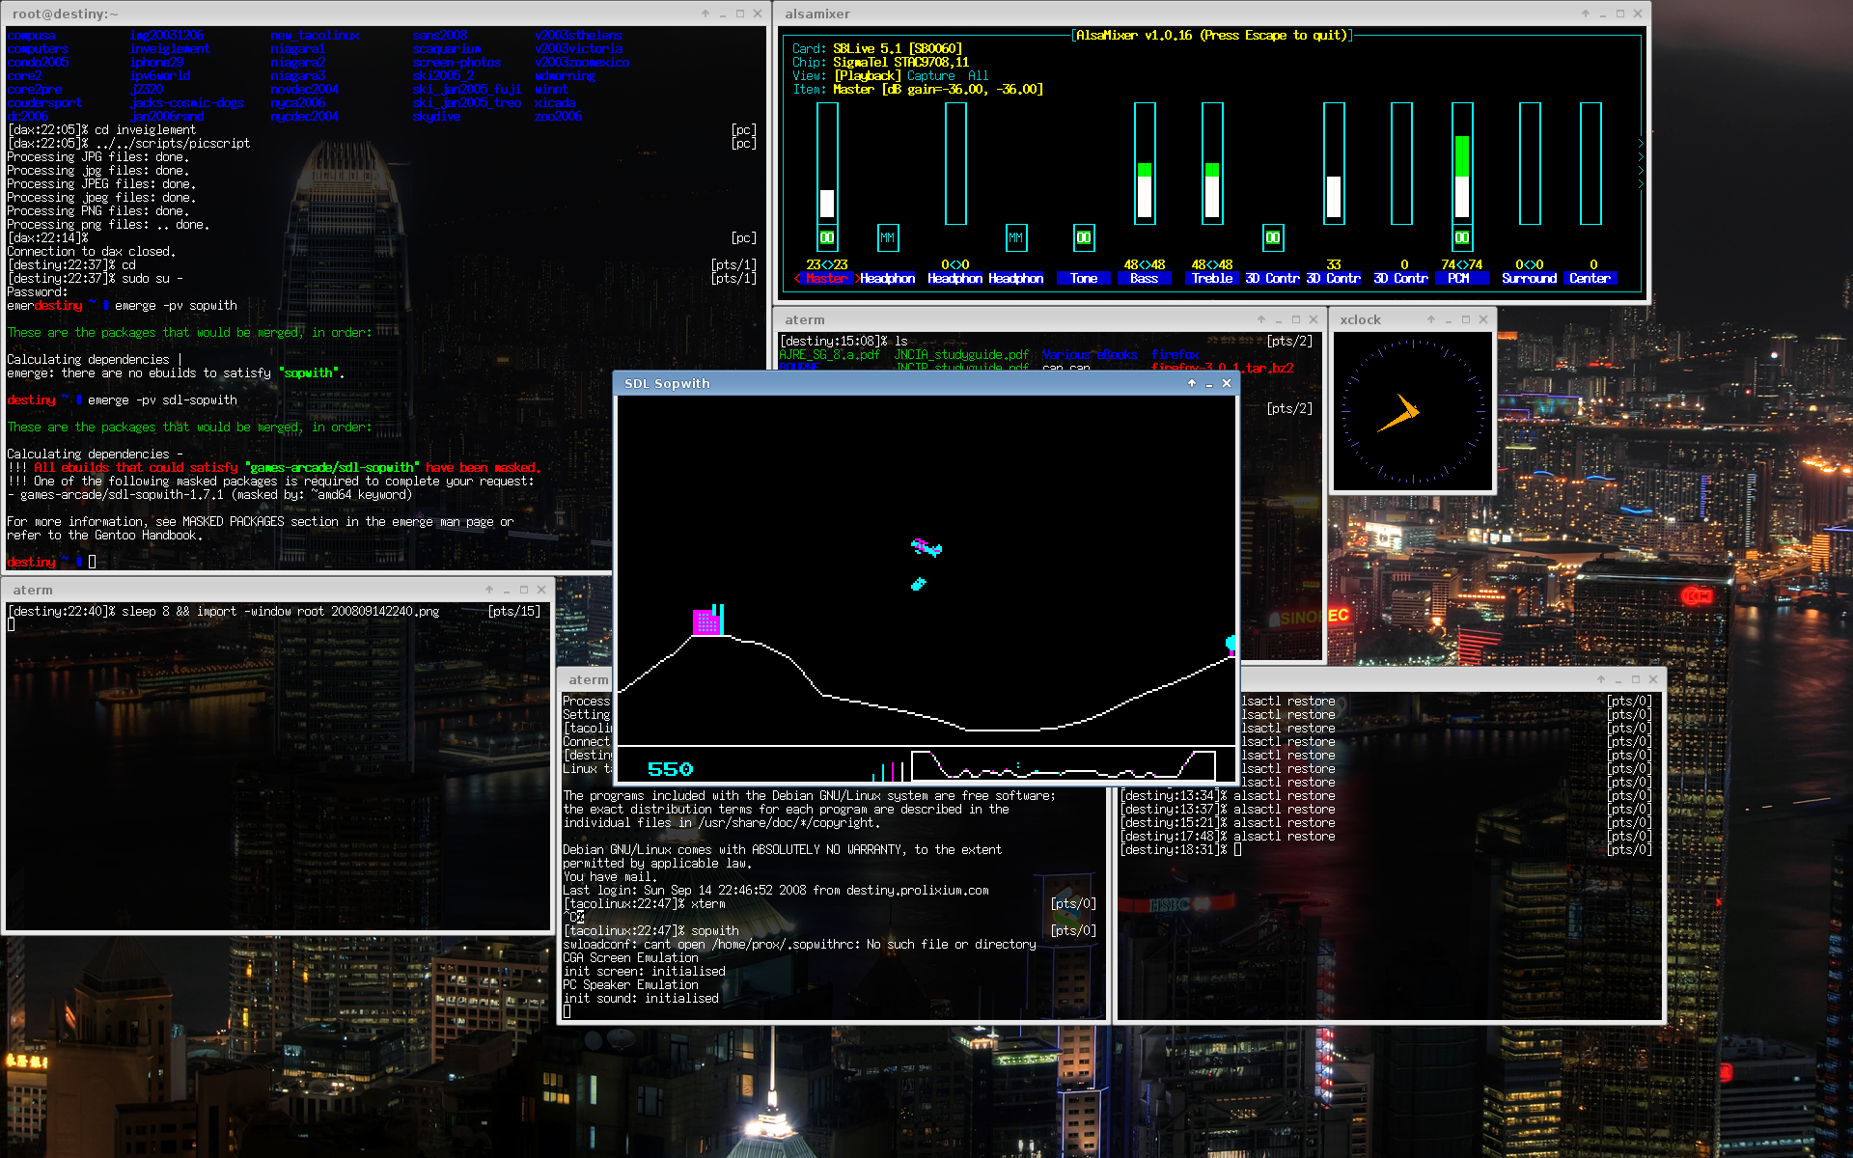
Task: Switch alsamixer view to Capture
Action: tap(931, 75)
